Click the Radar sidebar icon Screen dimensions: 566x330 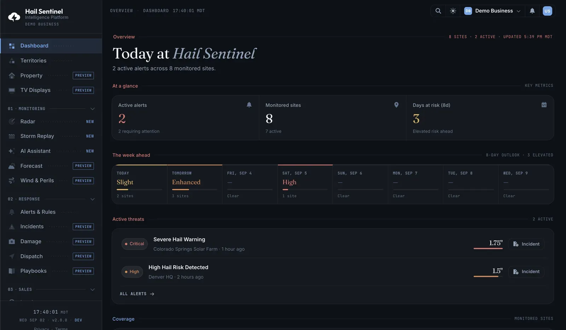(12, 122)
